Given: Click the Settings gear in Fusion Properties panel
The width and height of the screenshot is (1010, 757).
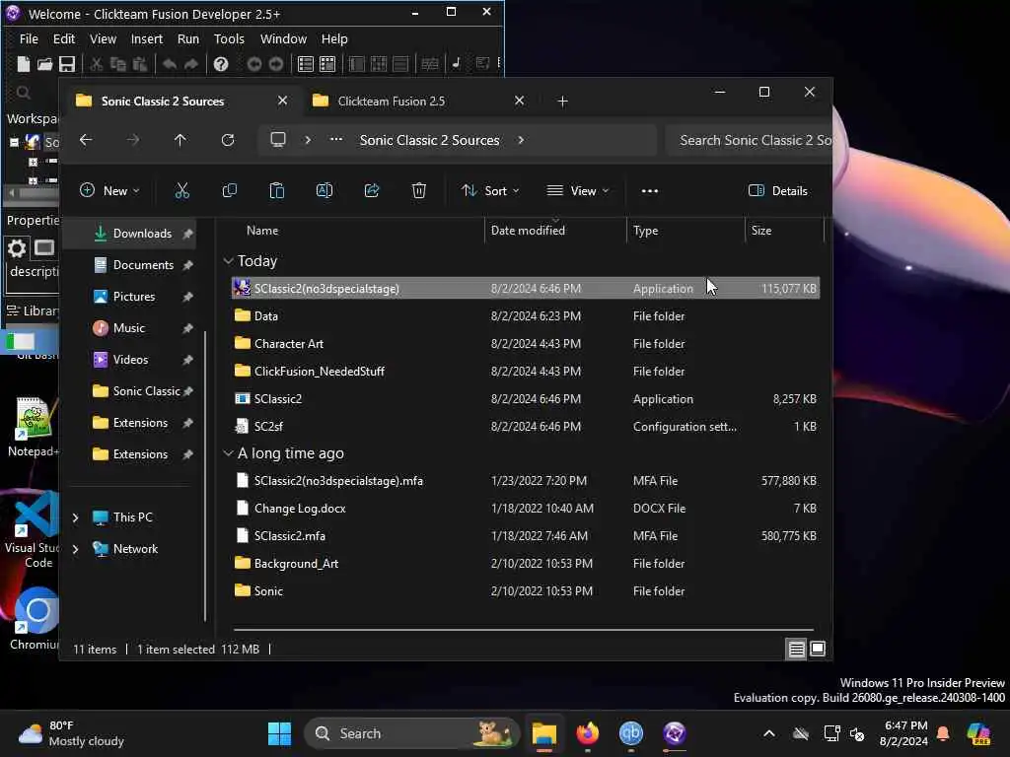Looking at the screenshot, I should (x=17, y=247).
